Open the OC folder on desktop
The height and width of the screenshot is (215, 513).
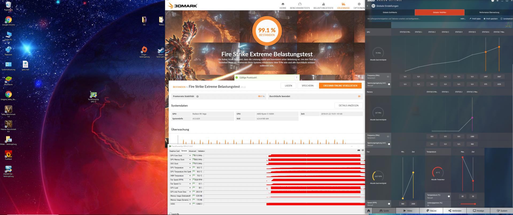[144, 21]
